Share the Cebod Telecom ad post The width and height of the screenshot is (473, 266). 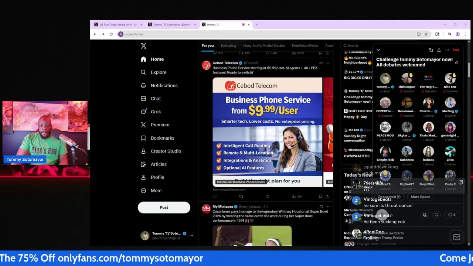(327, 197)
